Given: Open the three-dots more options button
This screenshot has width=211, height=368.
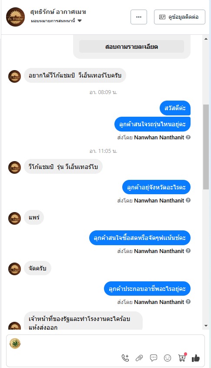Looking at the screenshot, I should click(x=139, y=17).
